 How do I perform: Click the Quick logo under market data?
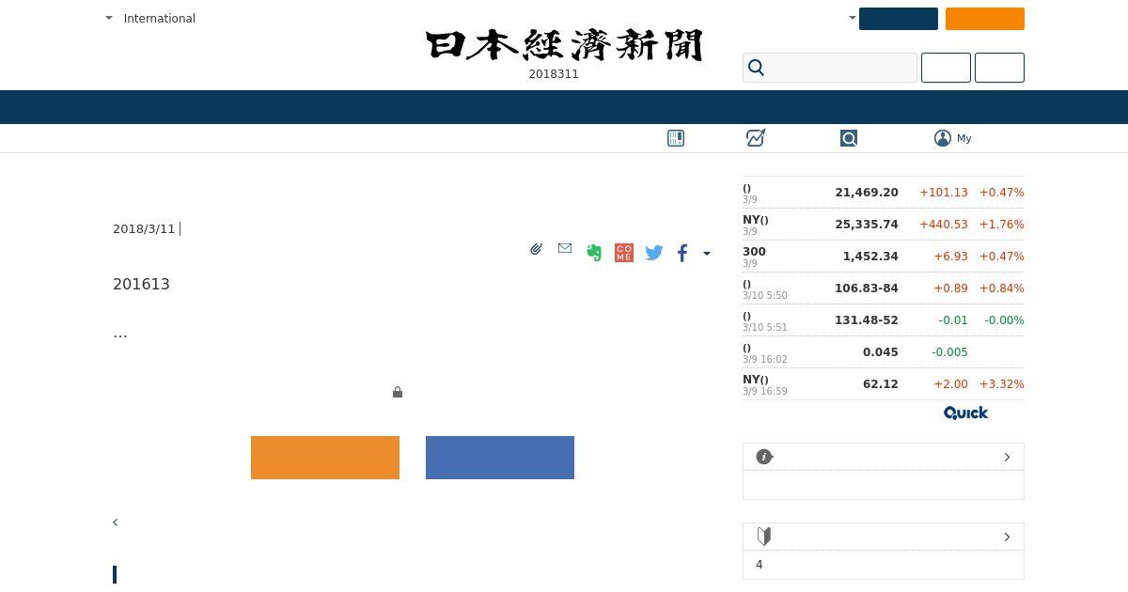pyautogui.click(x=966, y=413)
